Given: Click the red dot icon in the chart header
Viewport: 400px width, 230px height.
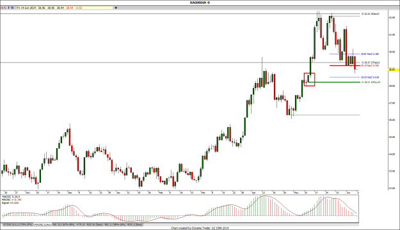Looking at the screenshot, I should [2, 8].
